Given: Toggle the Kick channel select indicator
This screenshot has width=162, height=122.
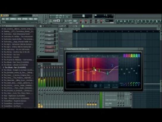Looking at the screenshot, I should pyautogui.click(x=57, y=32).
